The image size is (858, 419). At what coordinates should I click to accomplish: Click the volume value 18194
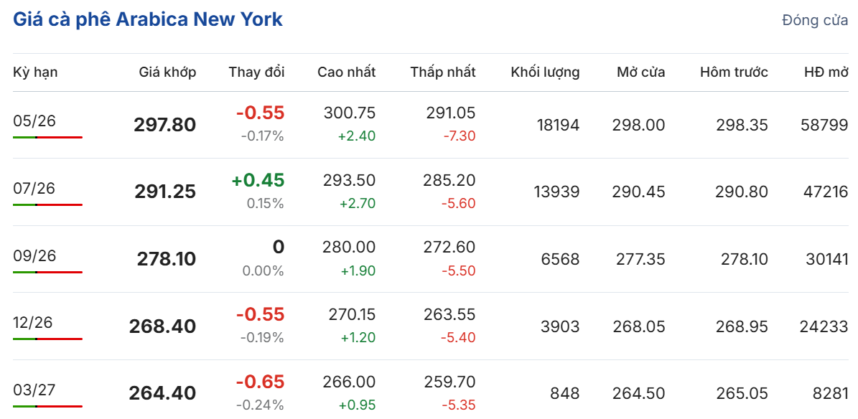point(558,125)
